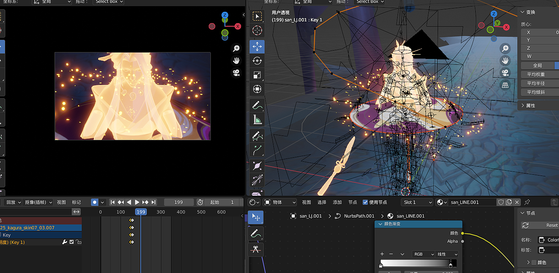This screenshot has width=559, height=273.
Task: Click zoom magnifier in right viewport
Action: click(x=505, y=48)
